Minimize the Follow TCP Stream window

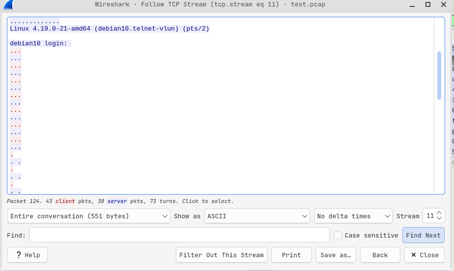[412, 5]
